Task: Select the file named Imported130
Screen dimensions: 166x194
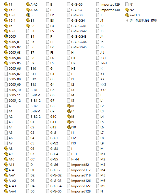Action: click(x=110, y=10)
